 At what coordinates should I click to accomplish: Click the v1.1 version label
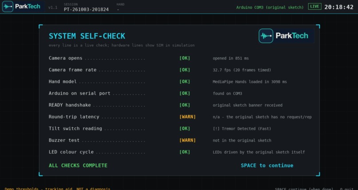point(53,8)
